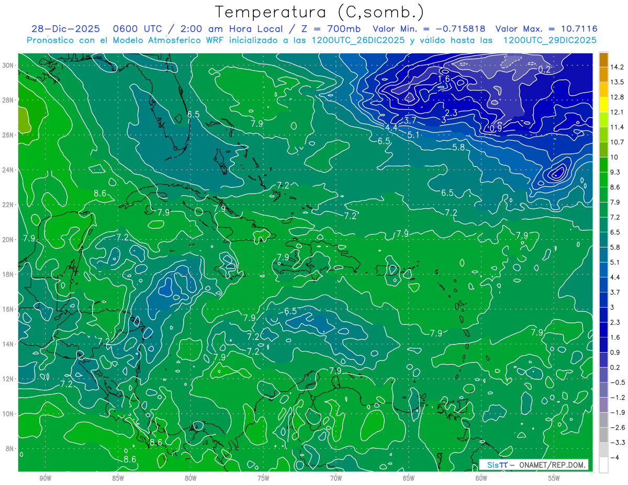Viewport: 628px width, 485px height.
Task: Click latitude axis label '30N'
Action: (8, 65)
